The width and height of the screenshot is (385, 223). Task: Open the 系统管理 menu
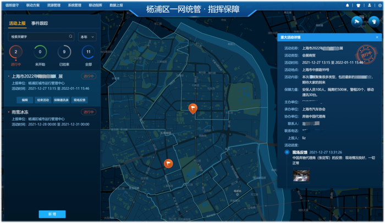coord(75,5)
